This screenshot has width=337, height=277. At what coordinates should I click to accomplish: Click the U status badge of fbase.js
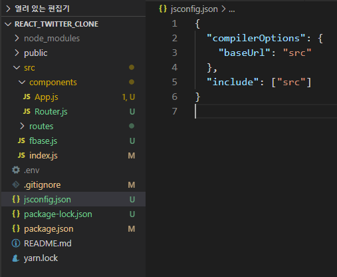coord(132,140)
